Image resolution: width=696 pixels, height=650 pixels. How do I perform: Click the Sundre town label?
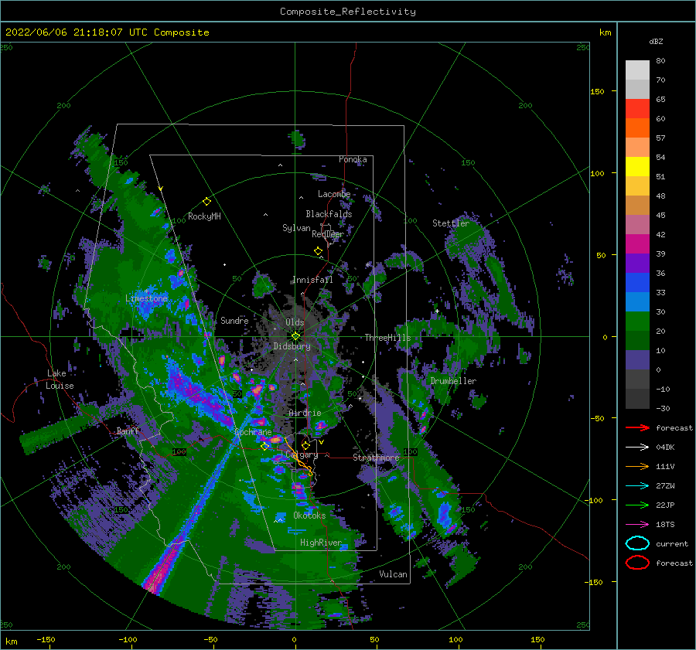[x=234, y=320]
